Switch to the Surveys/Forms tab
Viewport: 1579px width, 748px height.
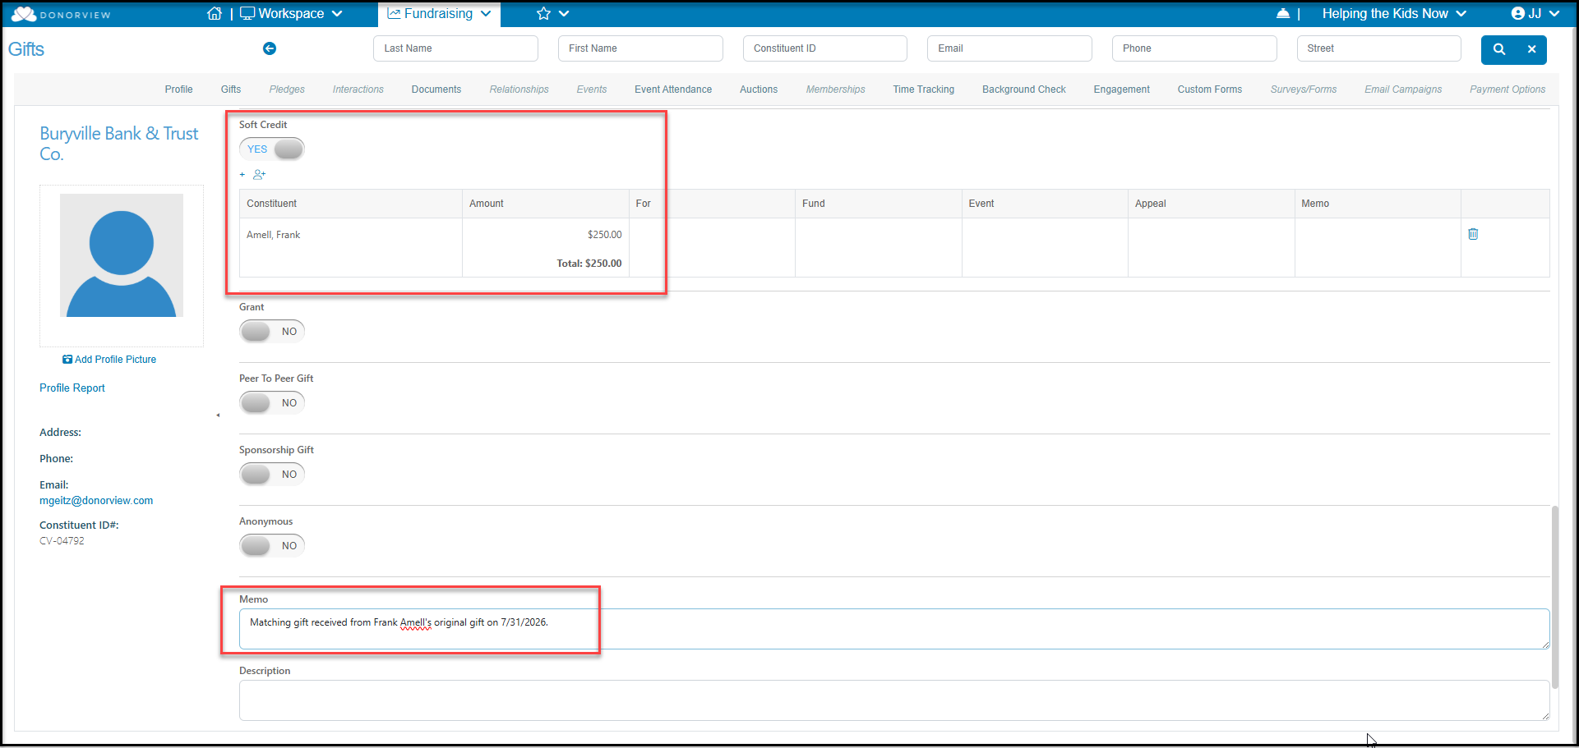pyautogui.click(x=1304, y=89)
